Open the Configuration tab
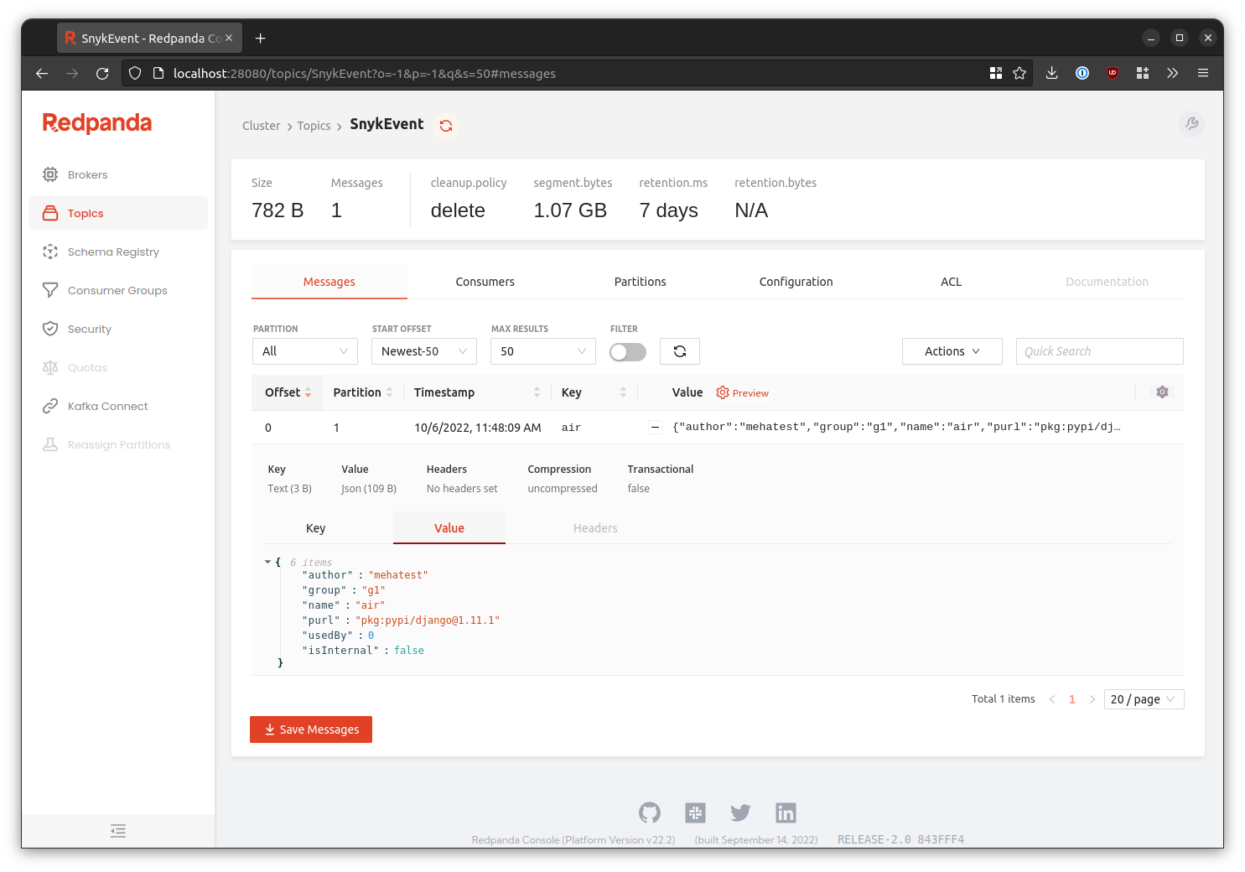This screenshot has width=1245, height=872. [796, 282]
